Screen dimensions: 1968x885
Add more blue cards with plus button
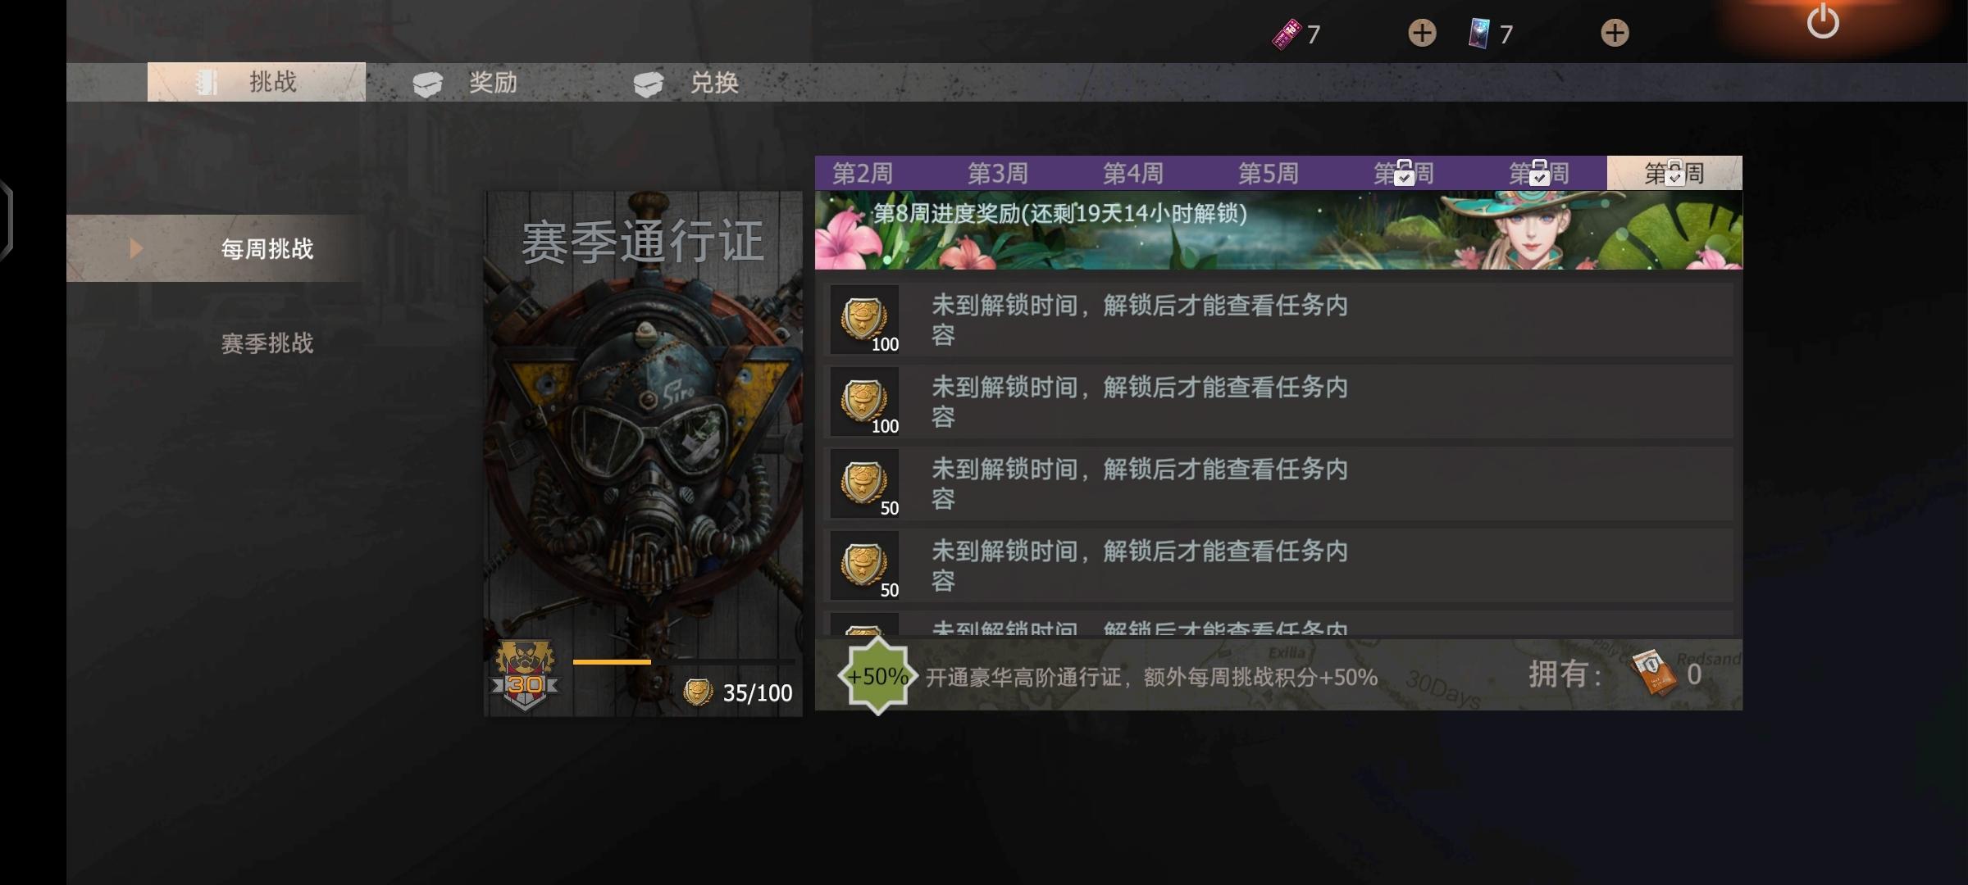click(x=1615, y=34)
